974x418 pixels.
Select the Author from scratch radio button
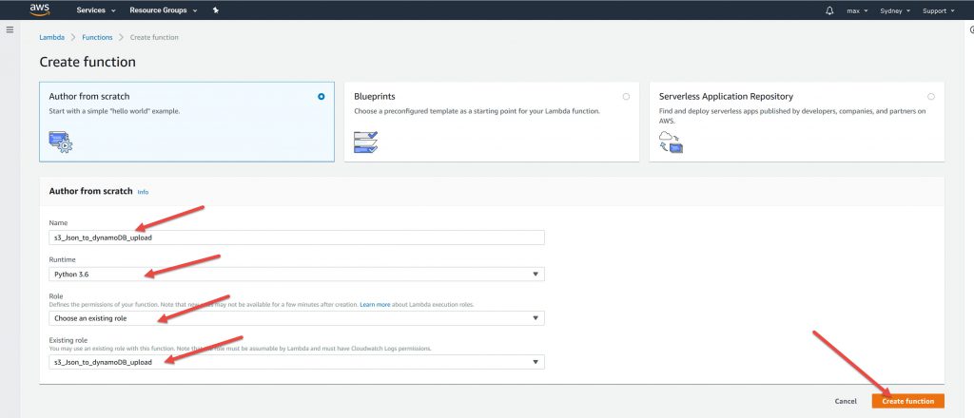click(321, 96)
